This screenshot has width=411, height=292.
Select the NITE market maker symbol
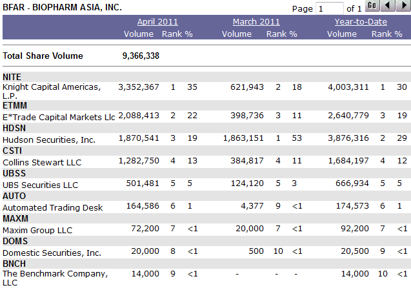tap(12, 77)
